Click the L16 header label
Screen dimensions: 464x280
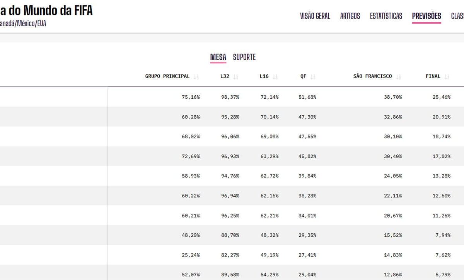coord(264,76)
